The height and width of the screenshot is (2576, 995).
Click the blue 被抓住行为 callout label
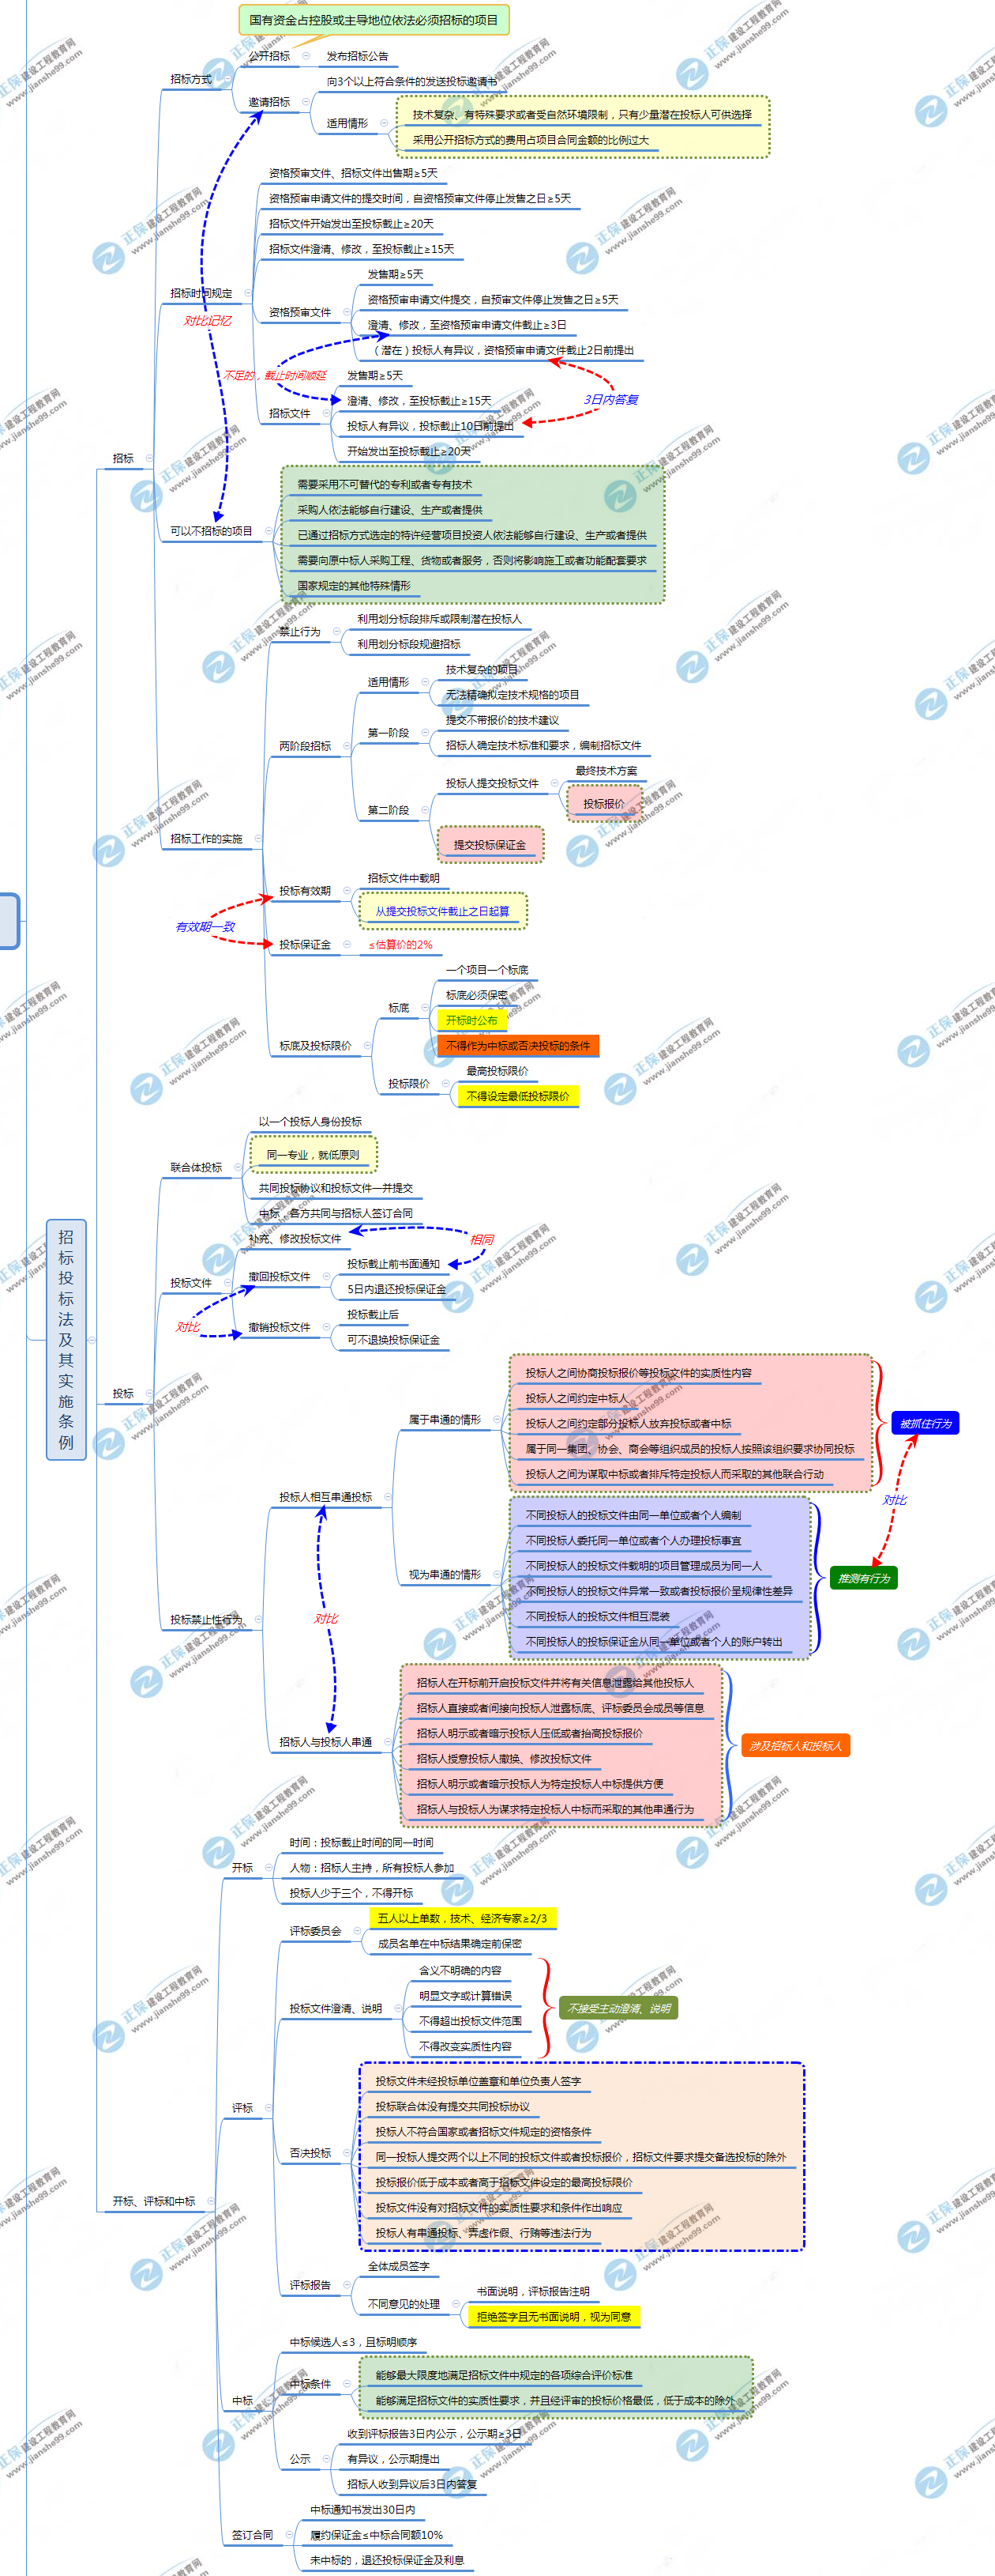tap(924, 1423)
